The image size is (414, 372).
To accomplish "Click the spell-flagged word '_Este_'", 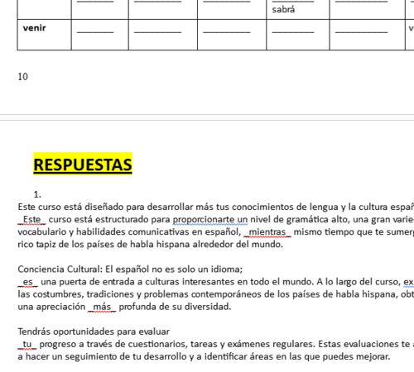I will [x=31, y=220].
